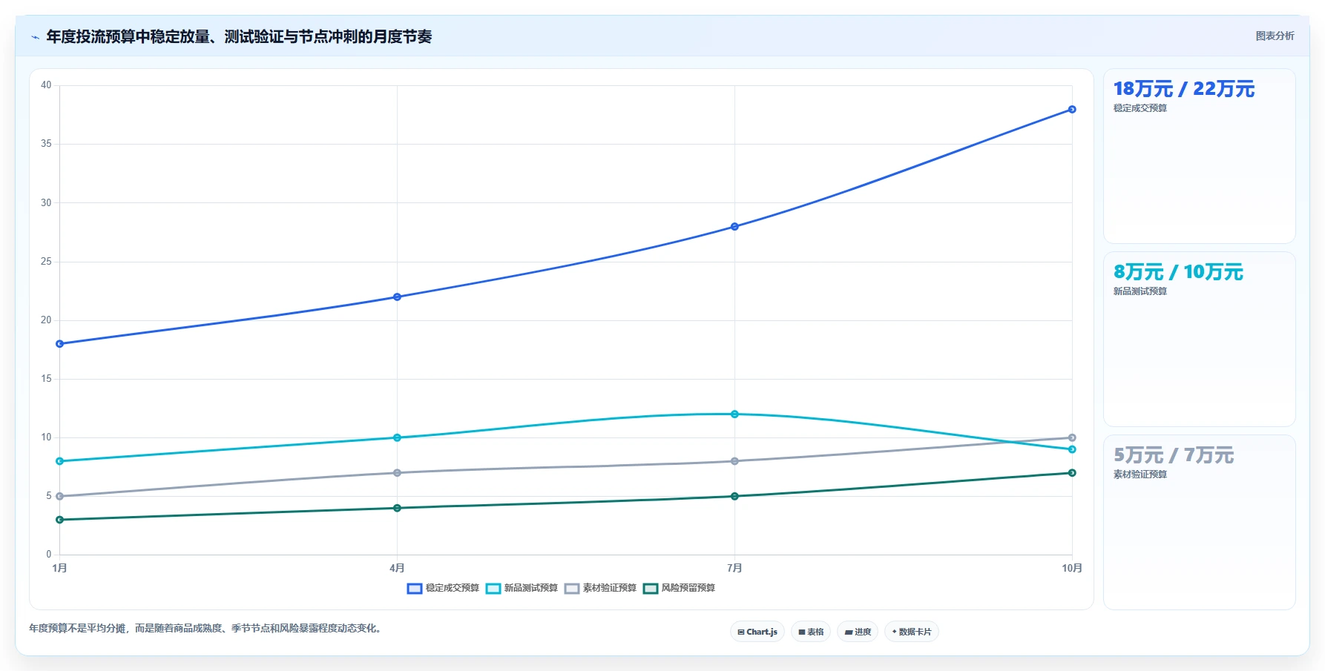The image size is (1325, 671).
Task: Click 风险预留预算 April data point at 4
Action: click(397, 508)
